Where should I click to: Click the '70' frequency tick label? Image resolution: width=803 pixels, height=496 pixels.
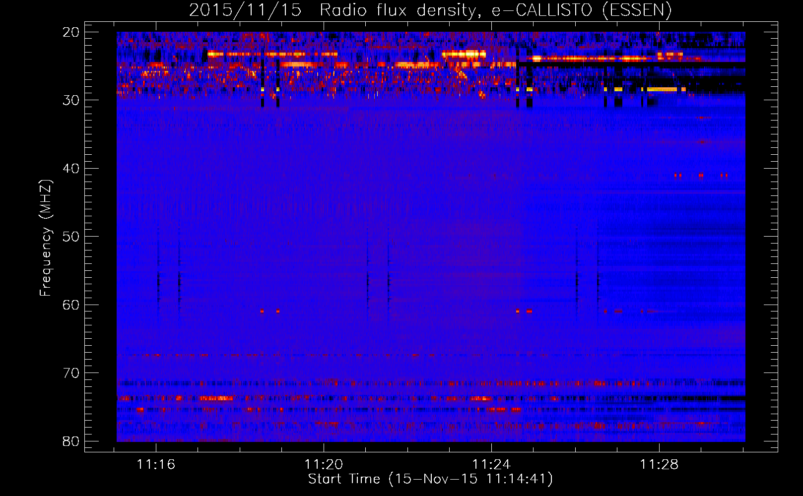[x=71, y=373]
